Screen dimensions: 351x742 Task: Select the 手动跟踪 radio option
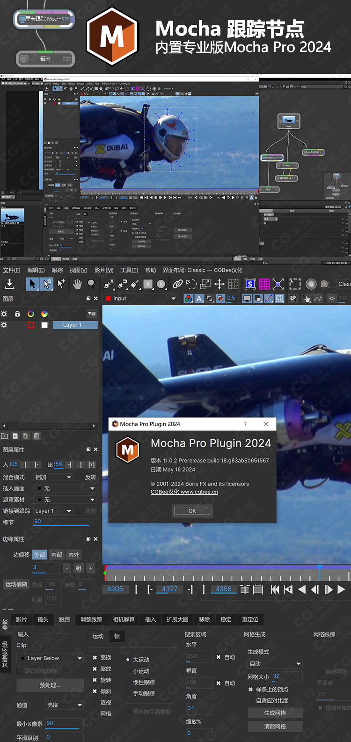pyautogui.click(x=128, y=693)
